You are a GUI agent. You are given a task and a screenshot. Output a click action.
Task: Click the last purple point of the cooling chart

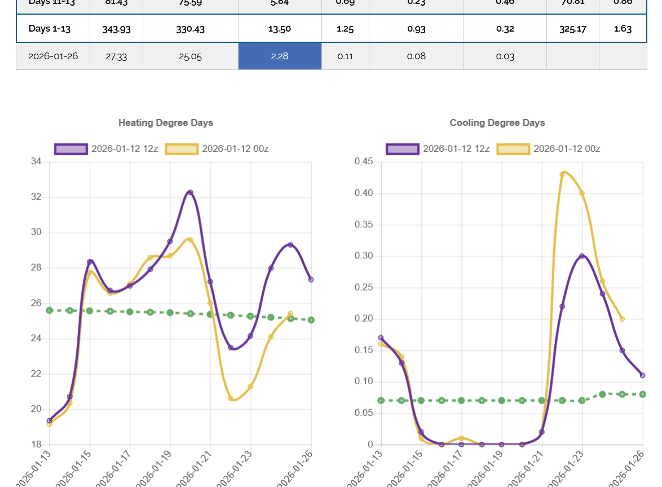[642, 375]
